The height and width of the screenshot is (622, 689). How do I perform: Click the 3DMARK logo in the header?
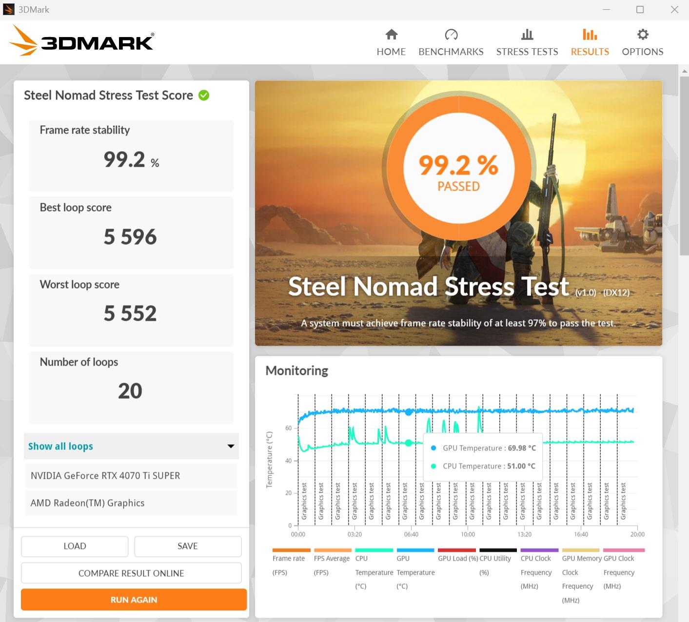[x=81, y=41]
